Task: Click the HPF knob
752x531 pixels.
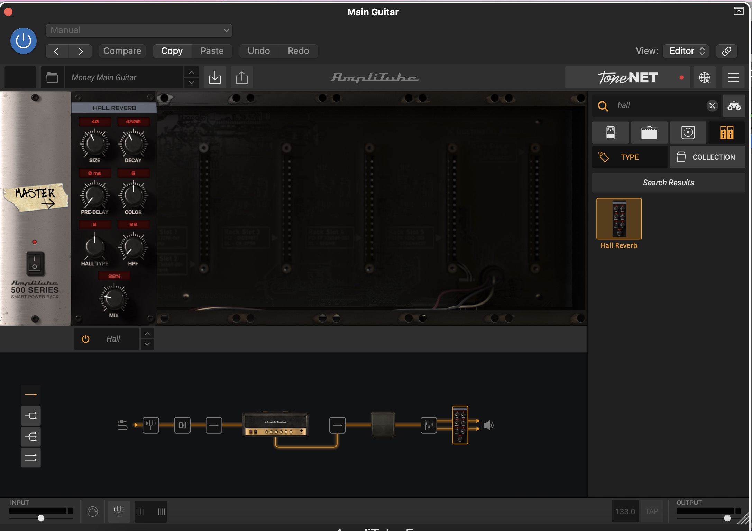Action: coord(133,246)
